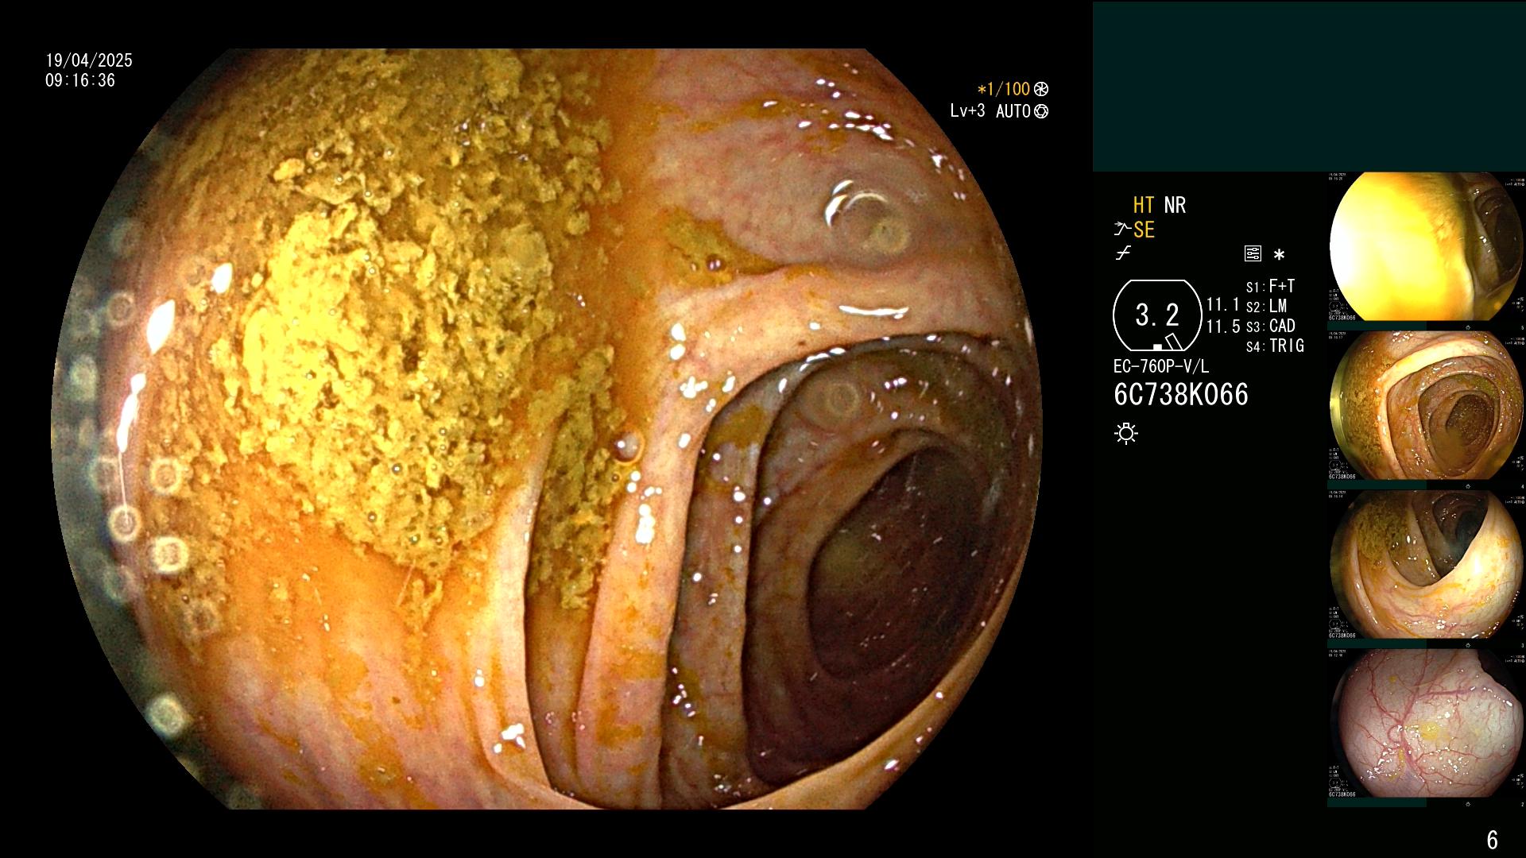Select the yellow HT indicator
Viewport: 1526px width, 858px height.
(1144, 206)
